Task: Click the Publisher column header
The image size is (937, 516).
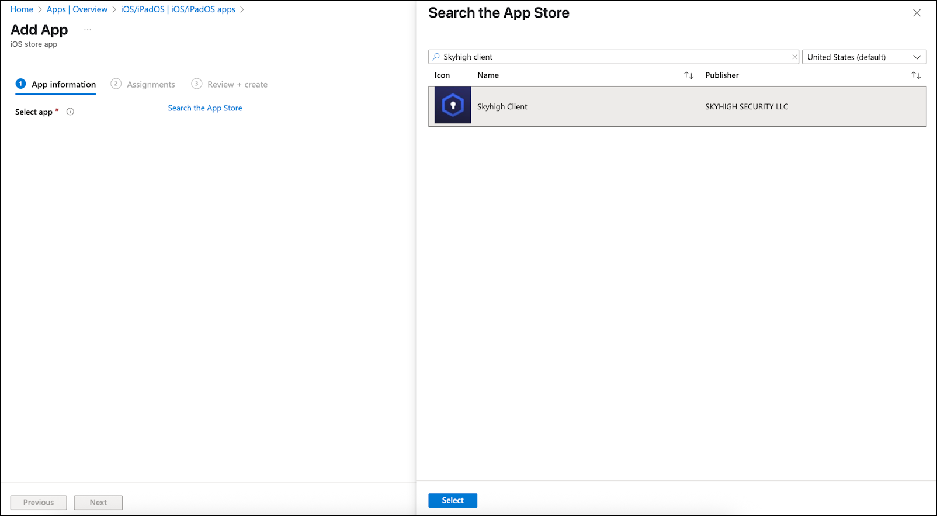Action: tap(722, 75)
